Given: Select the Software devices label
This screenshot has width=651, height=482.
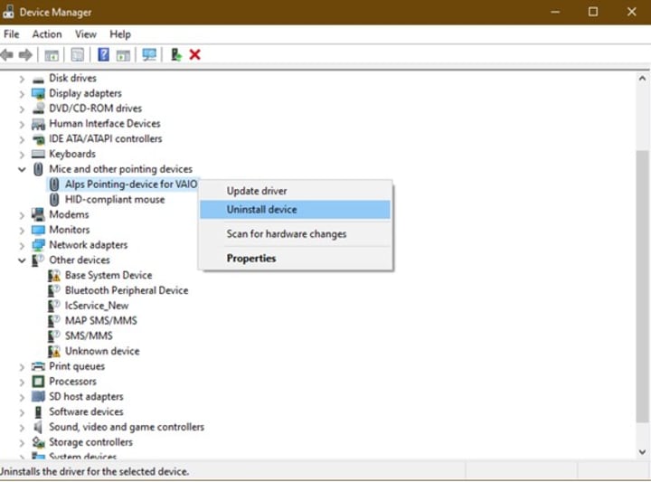Looking at the screenshot, I should (86, 411).
